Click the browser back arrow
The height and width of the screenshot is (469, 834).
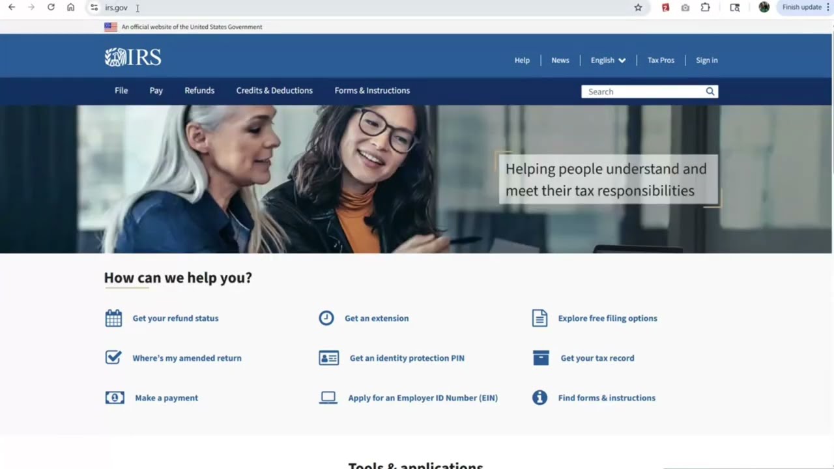coord(12,7)
